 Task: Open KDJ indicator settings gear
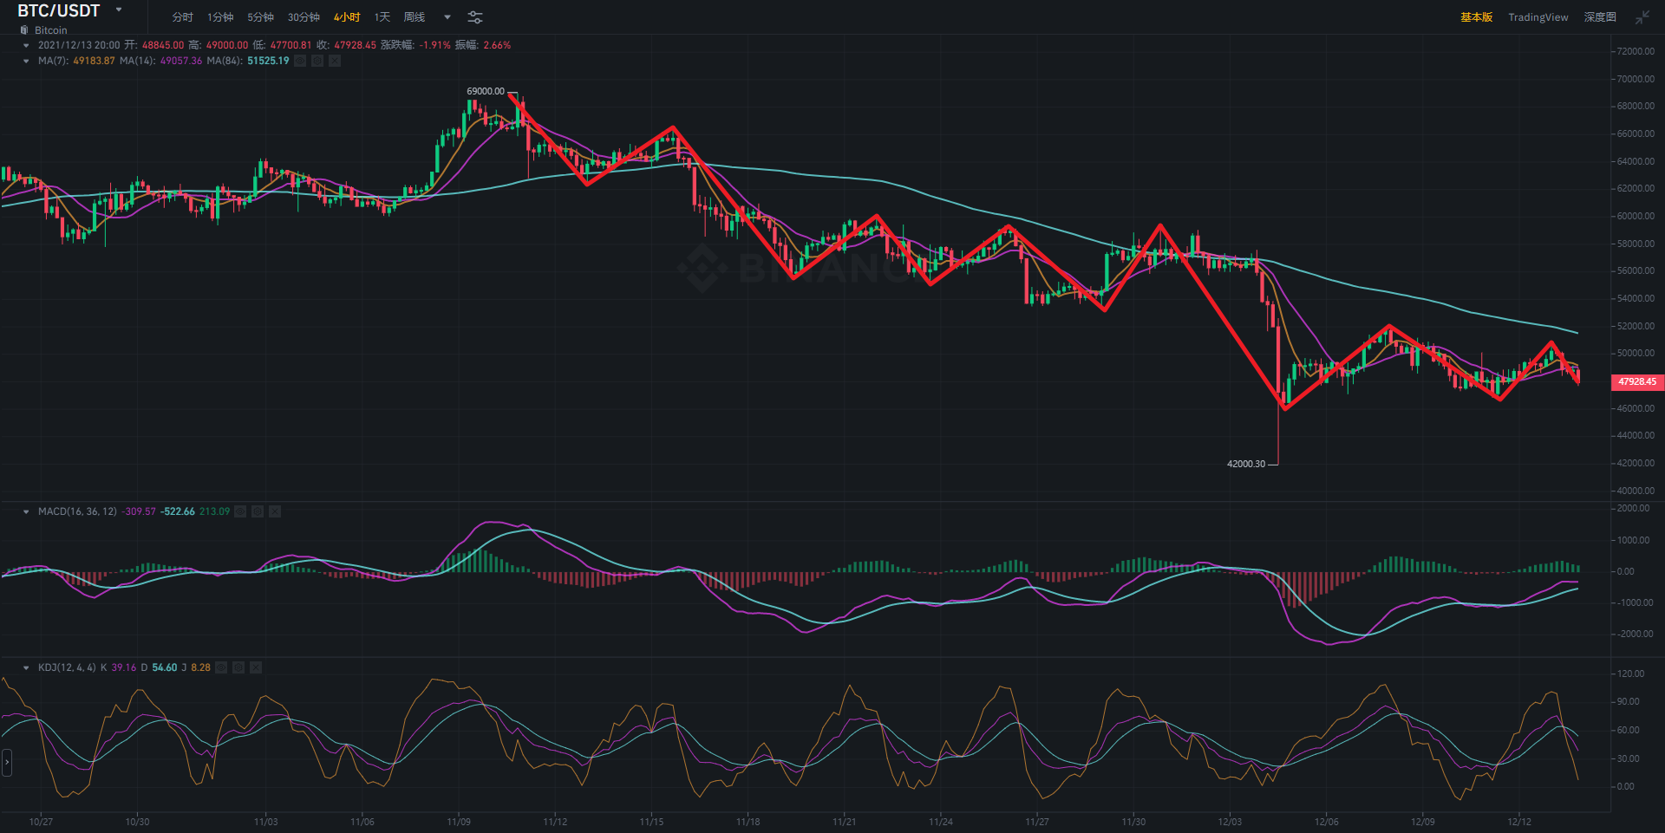tap(238, 667)
